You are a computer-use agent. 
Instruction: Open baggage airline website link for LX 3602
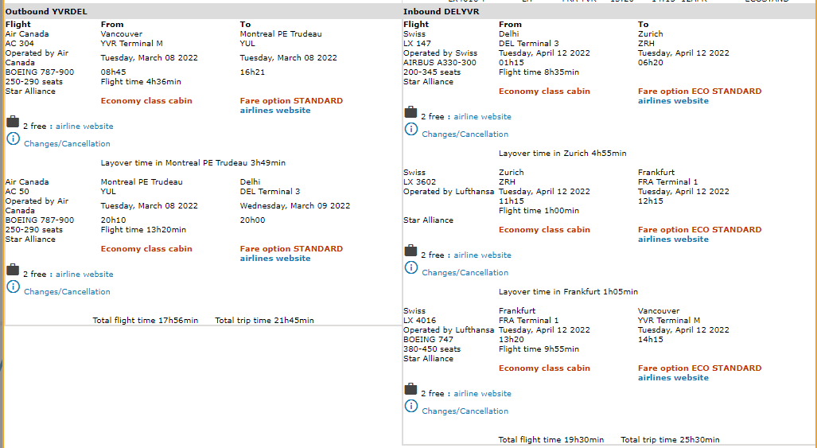[482, 255]
